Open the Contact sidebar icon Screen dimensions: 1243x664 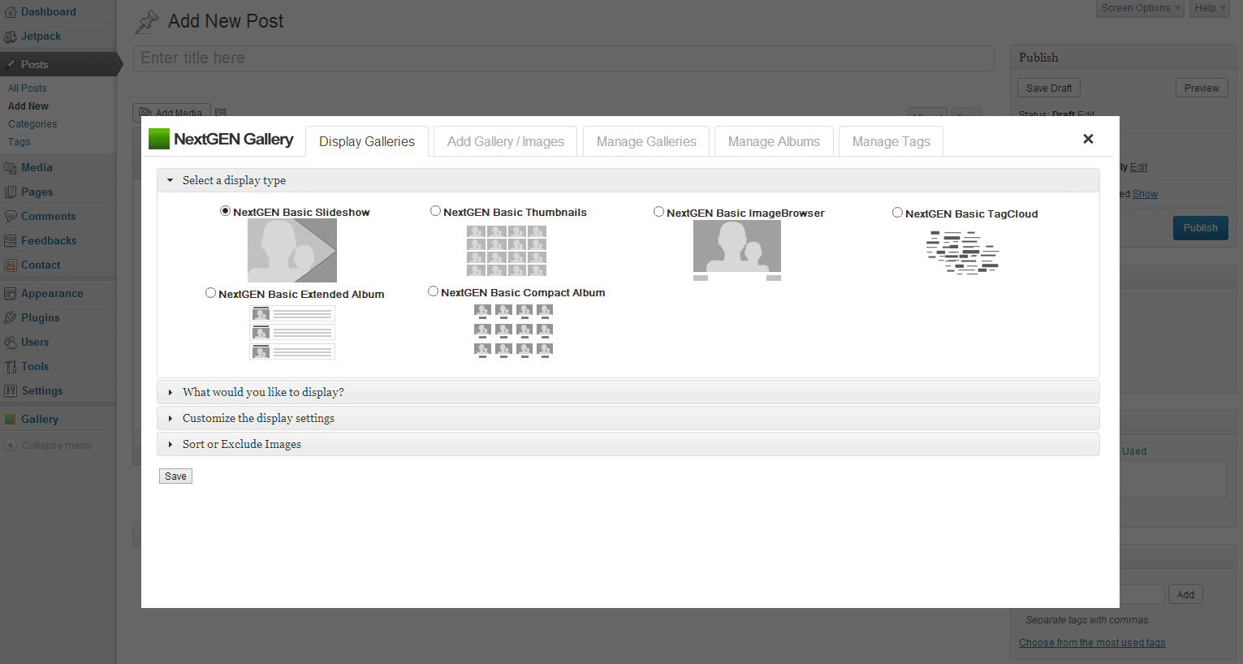(11, 265)
